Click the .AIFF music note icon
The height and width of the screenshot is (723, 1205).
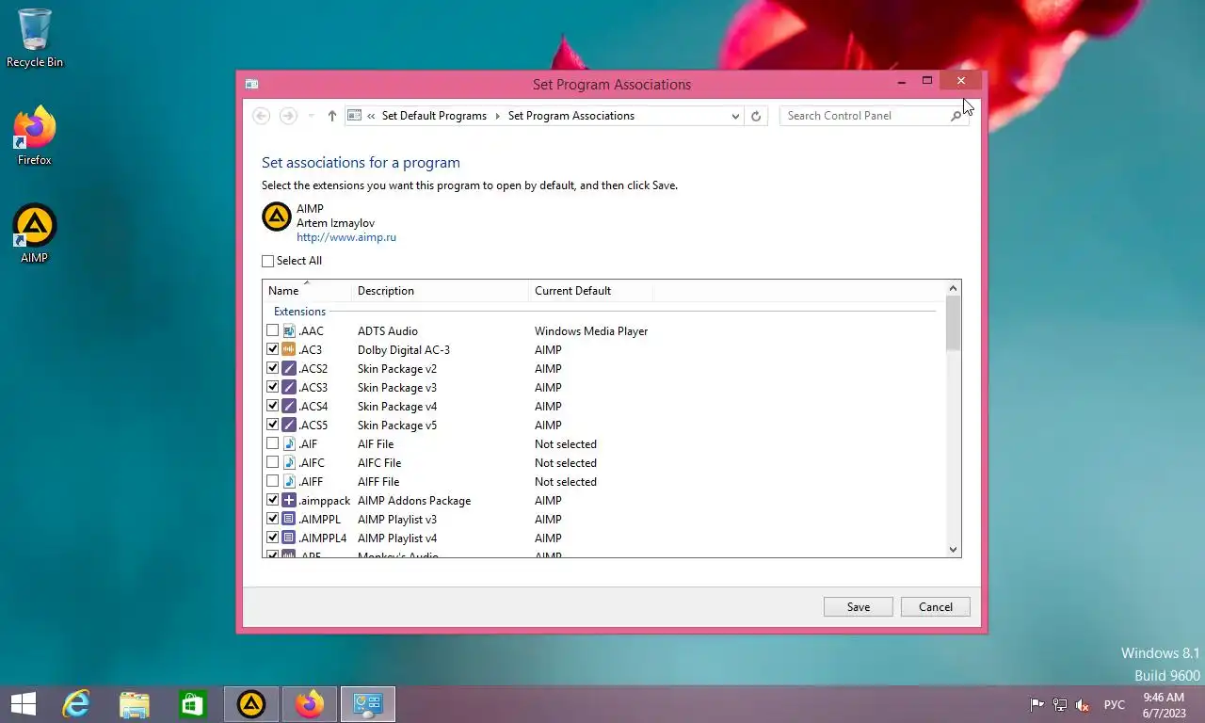coord(290,481)
